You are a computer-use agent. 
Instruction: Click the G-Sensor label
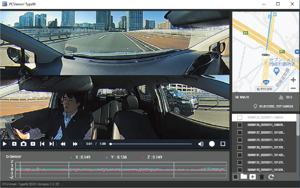(14, 157)
